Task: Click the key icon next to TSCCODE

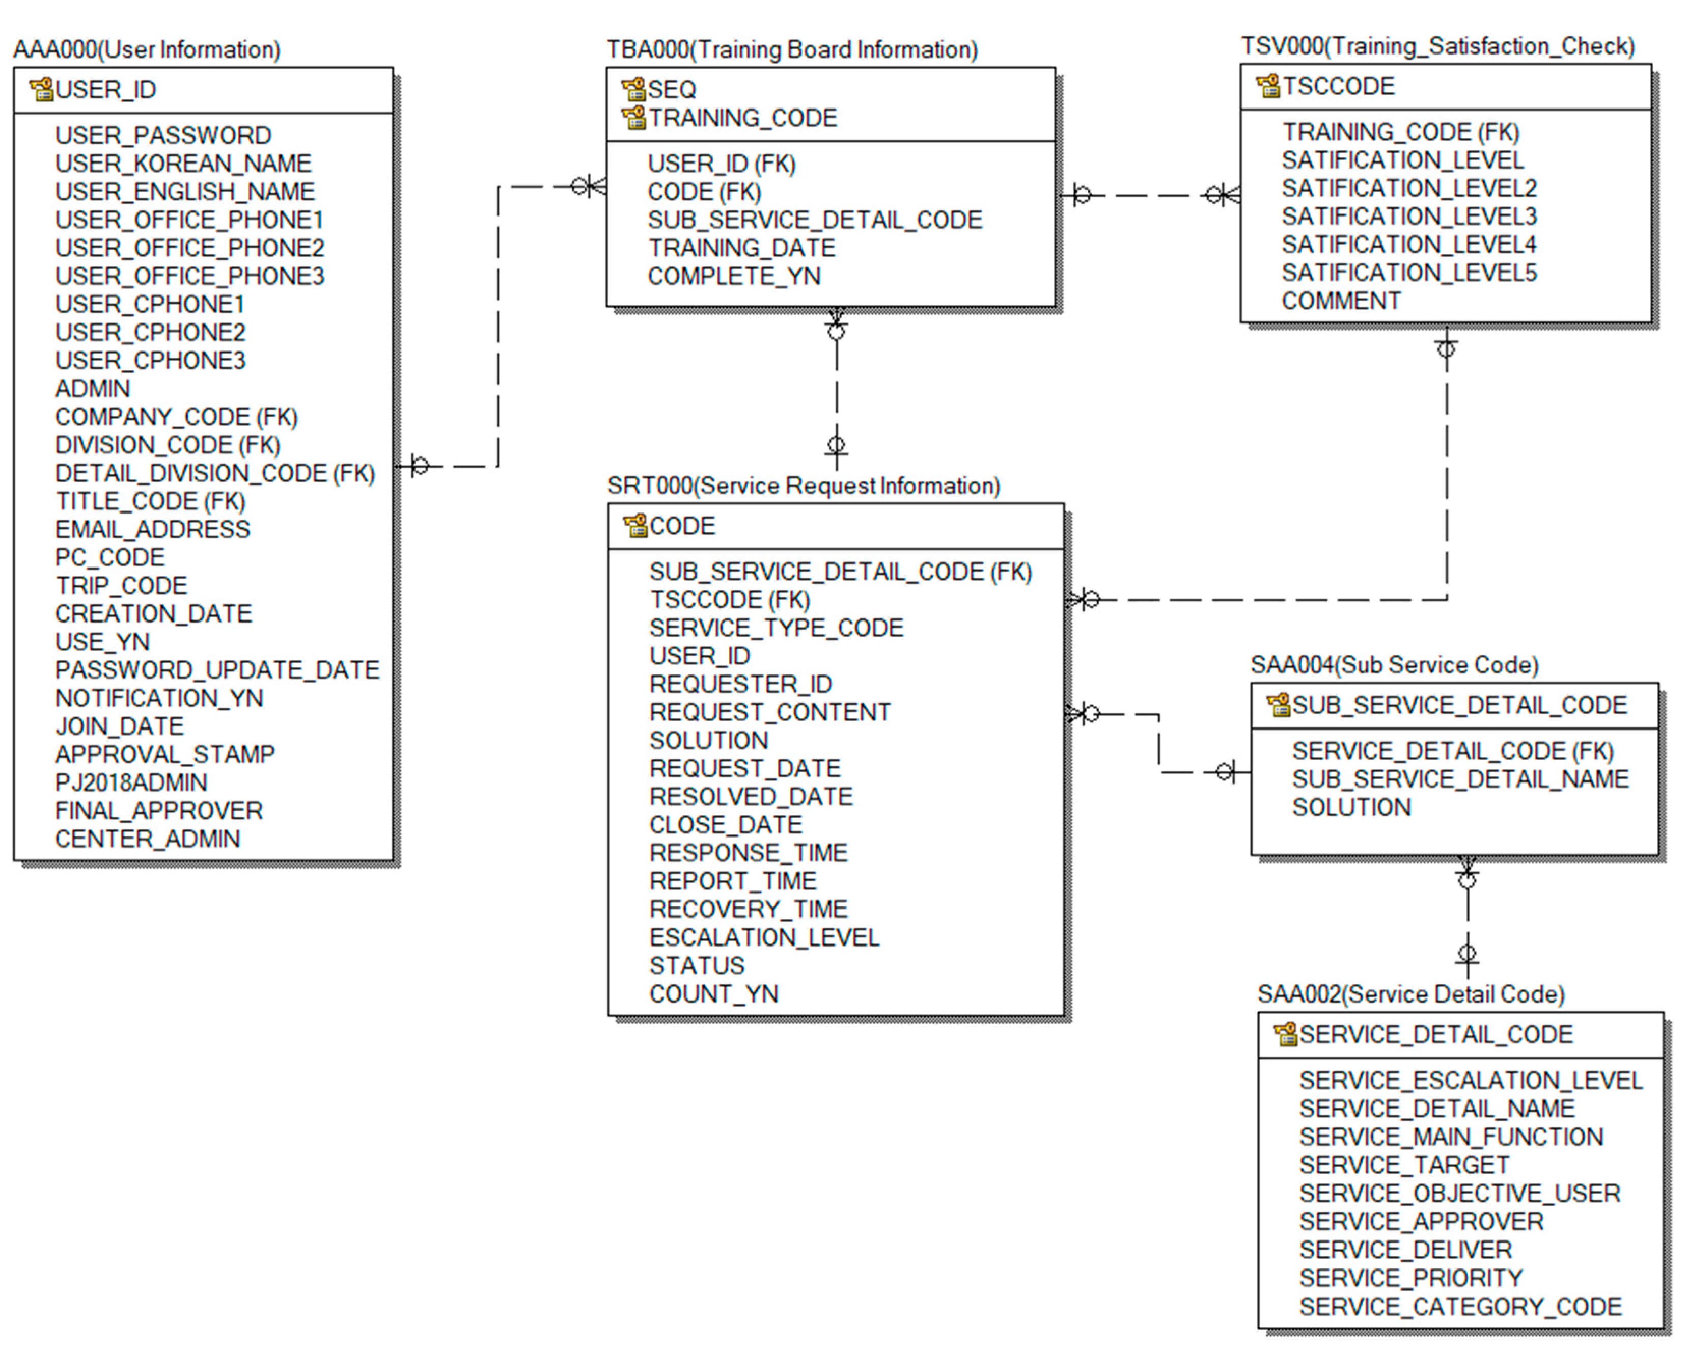Action: point(1267,86)
